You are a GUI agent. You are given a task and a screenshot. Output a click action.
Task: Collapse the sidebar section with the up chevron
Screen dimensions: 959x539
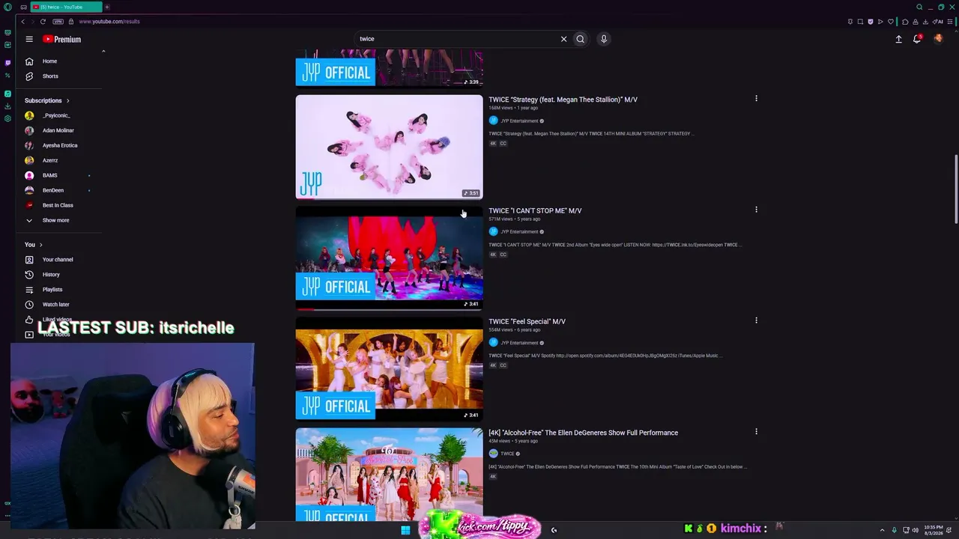pos(103,51)
